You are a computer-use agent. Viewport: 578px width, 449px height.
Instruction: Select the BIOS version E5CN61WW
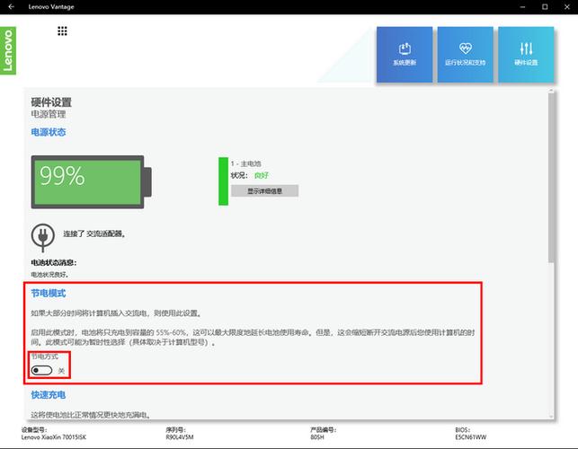pos(471,437)
